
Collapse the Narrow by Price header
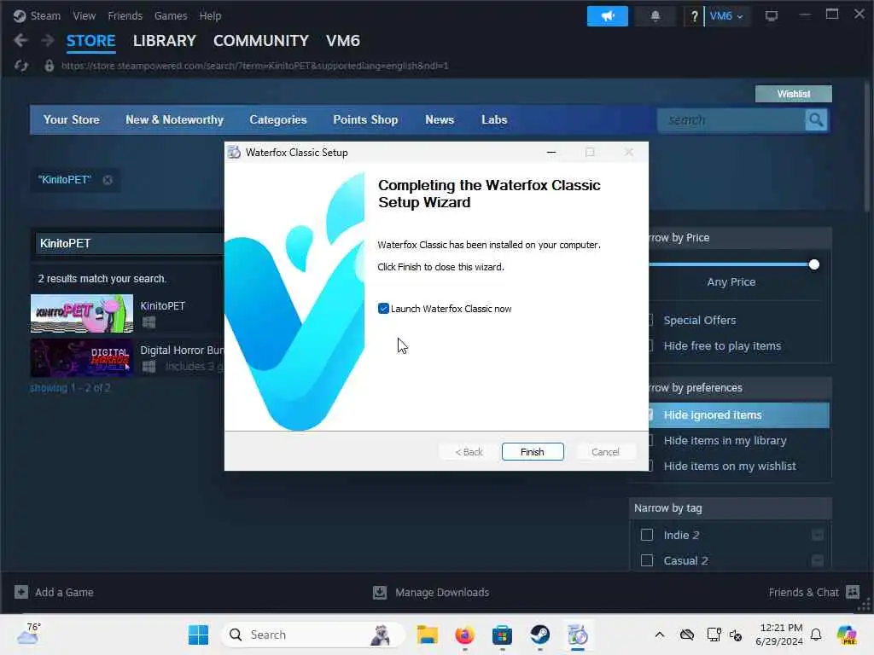pos(740,238)
